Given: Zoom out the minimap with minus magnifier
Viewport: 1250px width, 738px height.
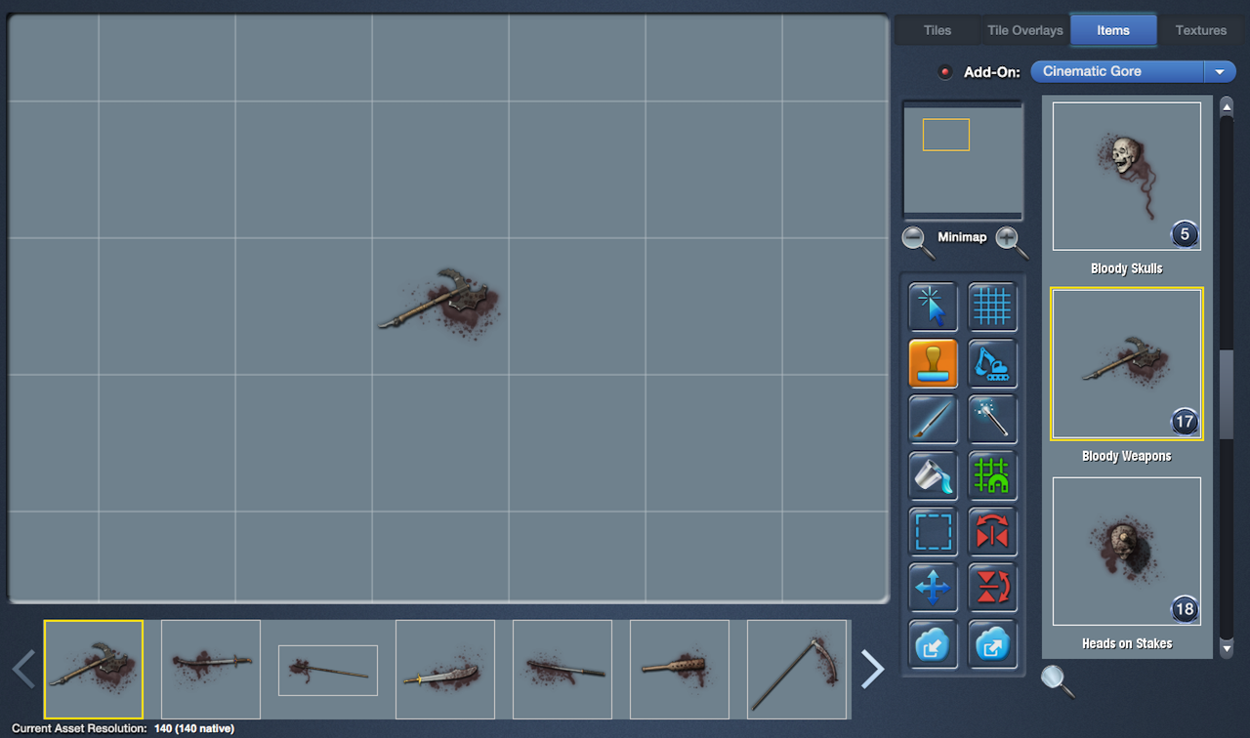Looking at the screenshot, I should (x=917, y=240).
